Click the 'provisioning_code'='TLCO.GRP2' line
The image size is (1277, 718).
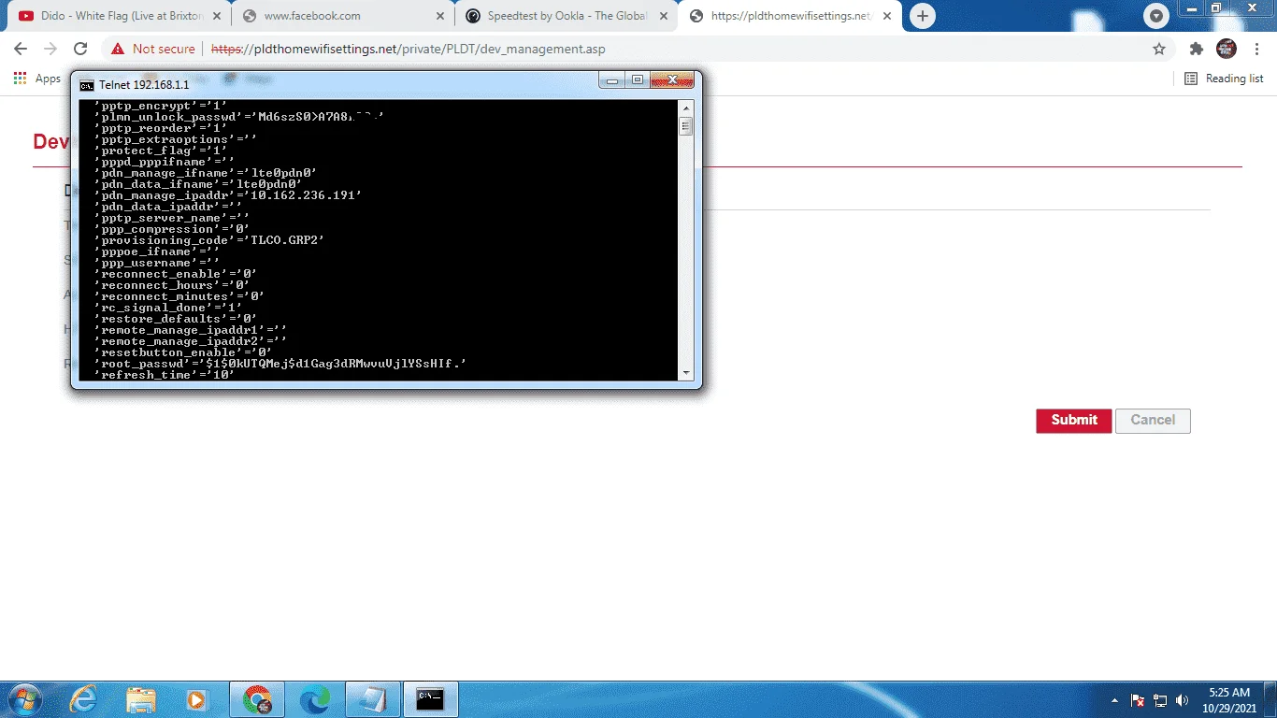coord(208,240)
